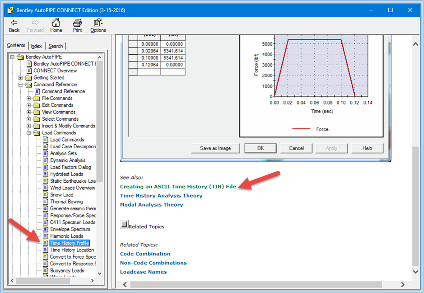Image resolution: width=424 pixels, height=293 pixels.
Task: Click the Forward toolbar arrow
Action: 35,26
